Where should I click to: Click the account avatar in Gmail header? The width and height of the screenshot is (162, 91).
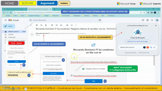pos(157,20)
